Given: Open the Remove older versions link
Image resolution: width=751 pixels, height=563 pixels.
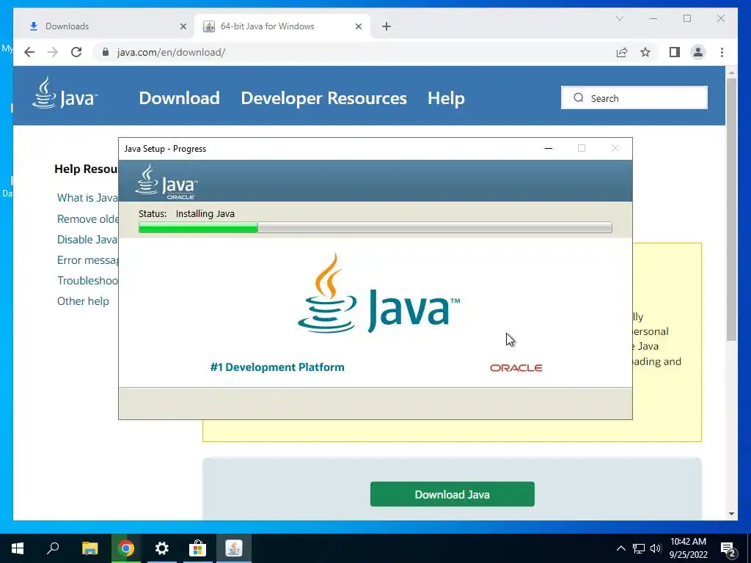Looking at the screenshot, I should point(88,218).
